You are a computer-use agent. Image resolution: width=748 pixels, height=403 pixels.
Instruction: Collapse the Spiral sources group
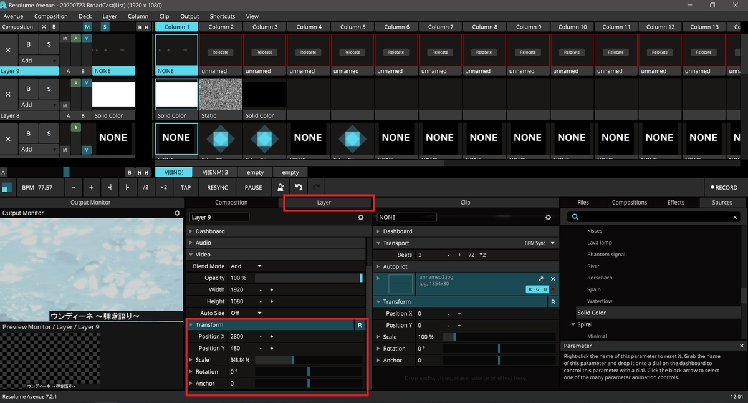(573, 324)
